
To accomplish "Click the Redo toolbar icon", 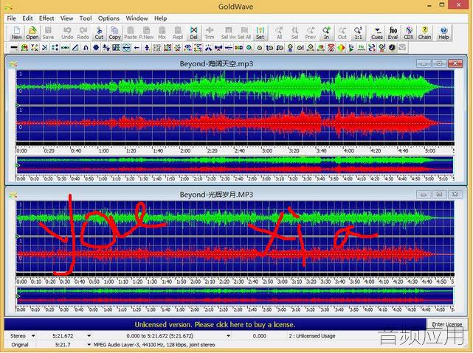I will (83, 33).
